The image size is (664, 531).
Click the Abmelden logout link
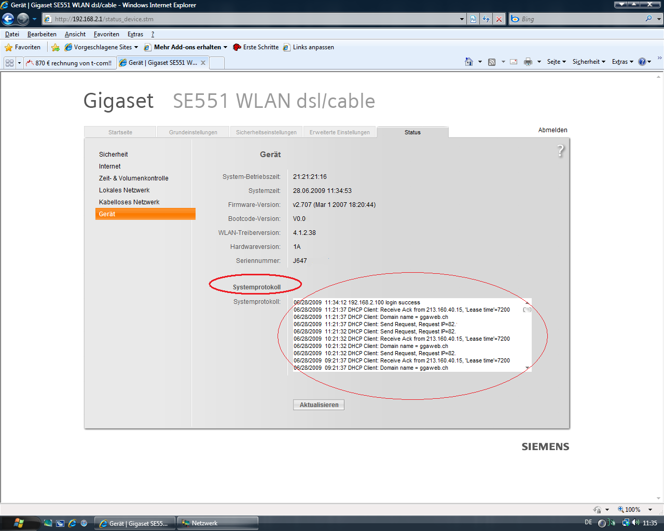pyautogui.click(x=552, y=130)
